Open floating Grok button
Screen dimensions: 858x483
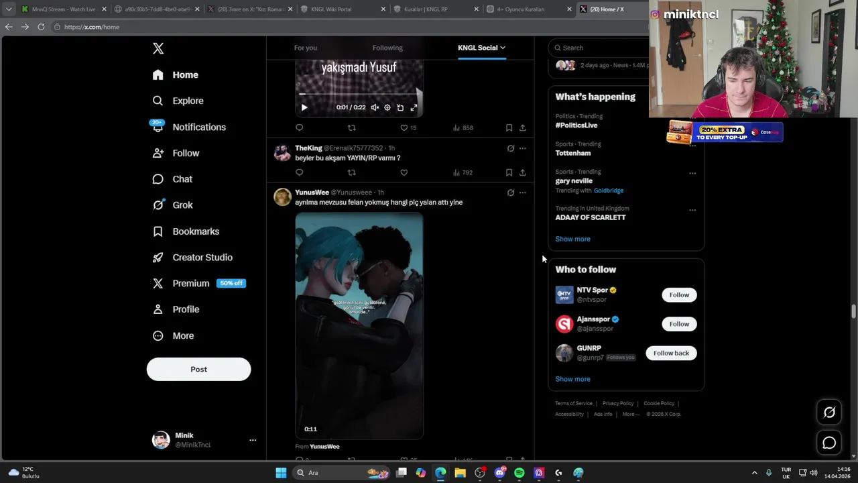[x=829, y=413]
